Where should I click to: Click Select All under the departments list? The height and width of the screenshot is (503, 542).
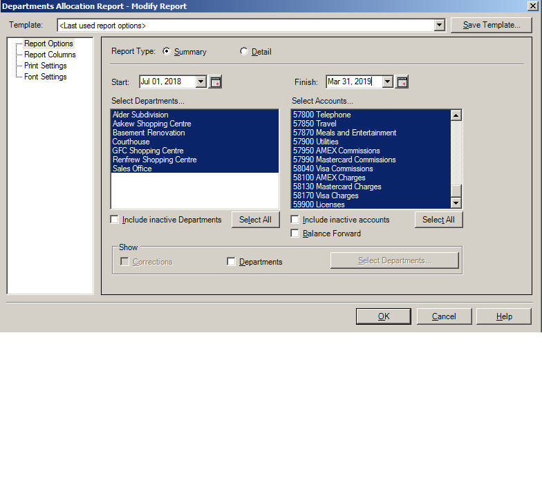tap(256, 220)
